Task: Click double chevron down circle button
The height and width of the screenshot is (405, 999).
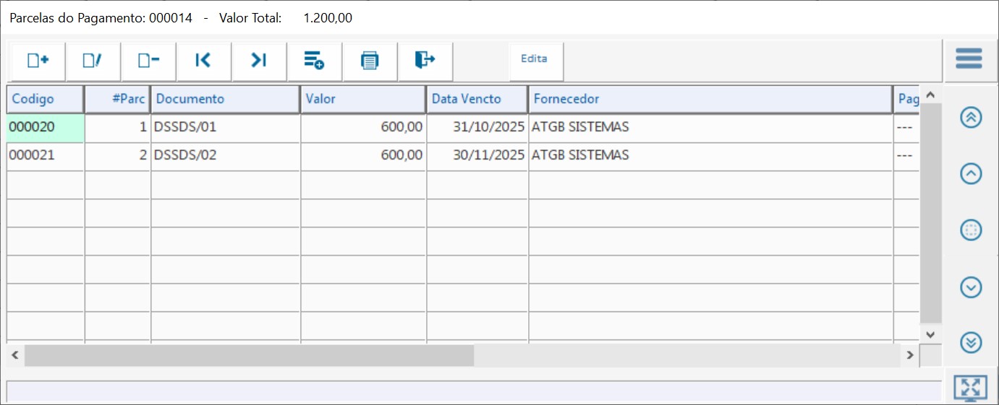Action: (971, 342)
